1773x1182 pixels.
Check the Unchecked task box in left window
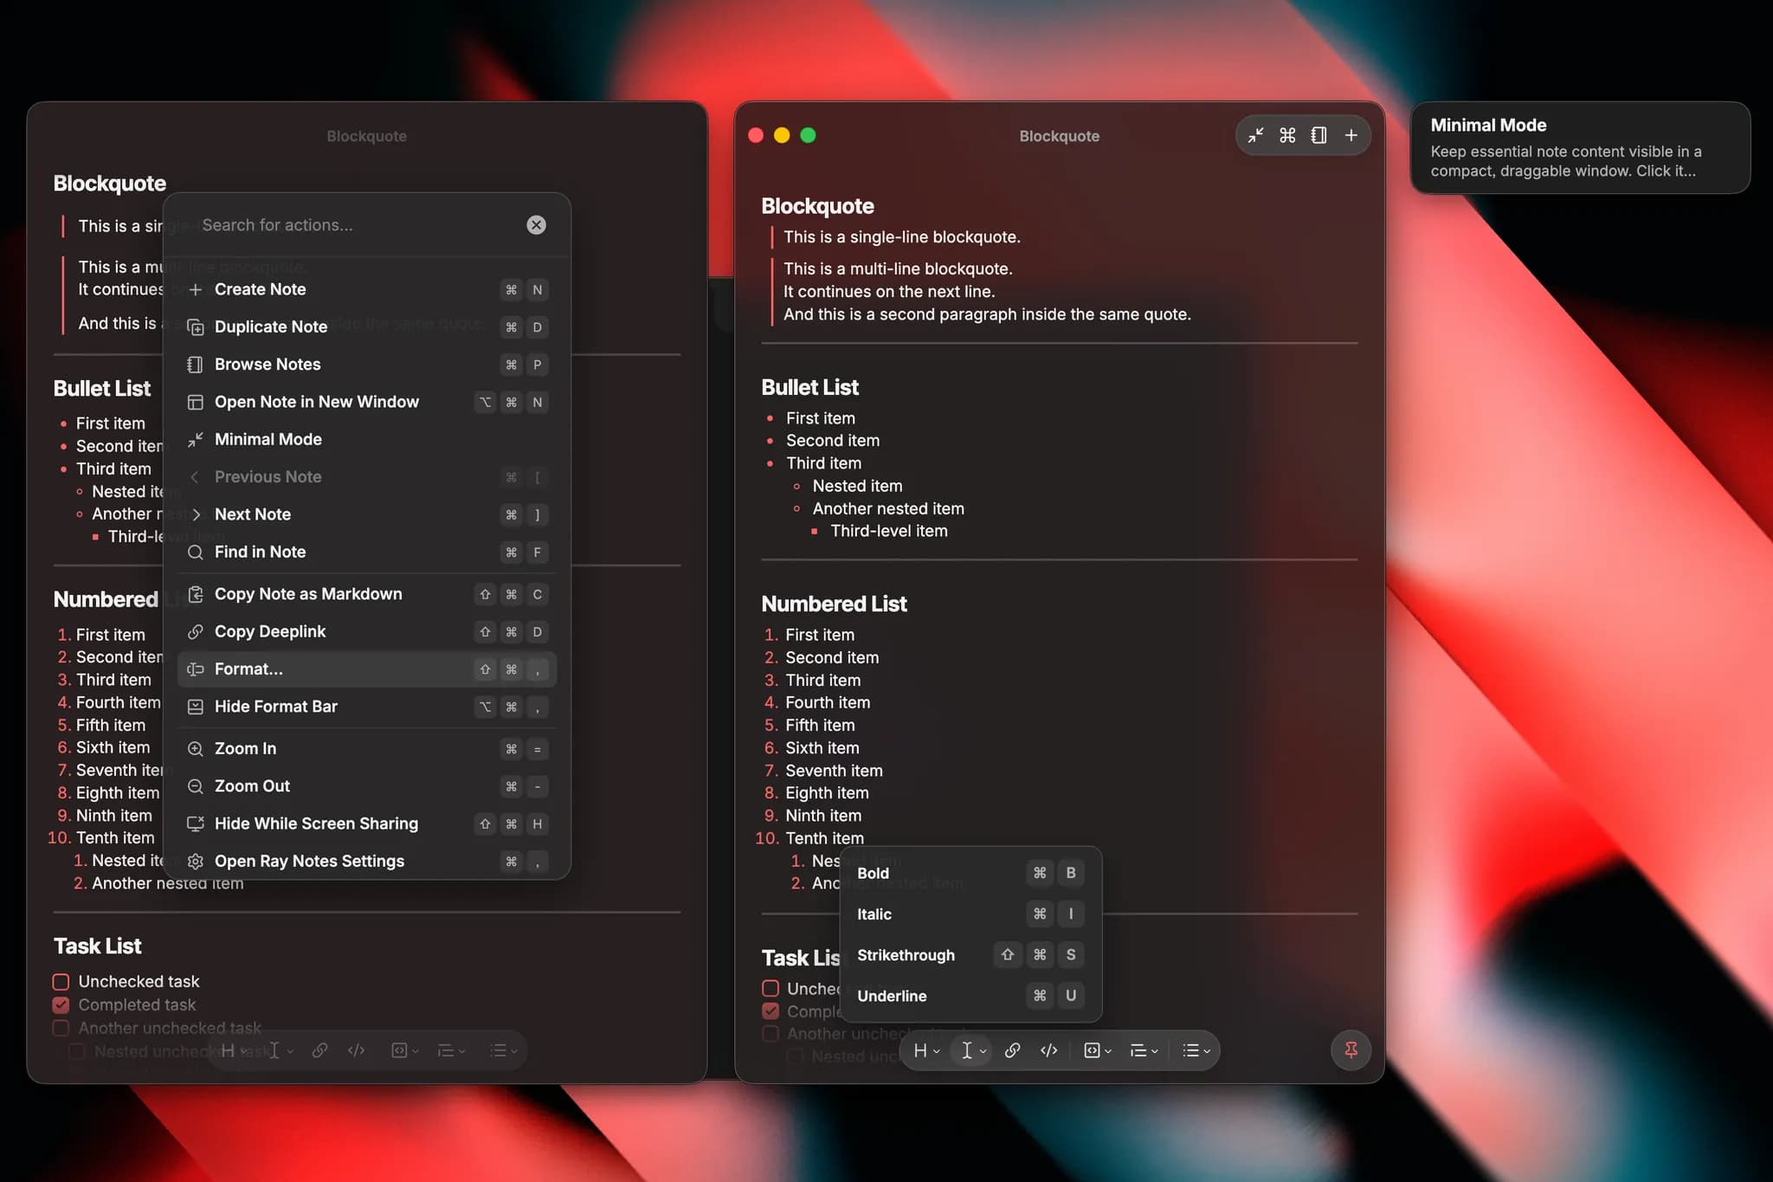pyautogui.click(x=61, y=982)
